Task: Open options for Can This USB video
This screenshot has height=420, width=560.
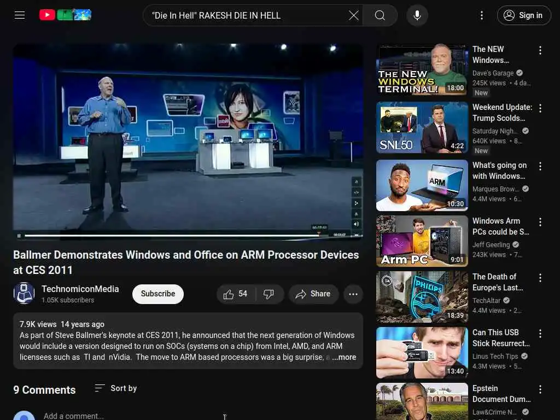Action: (540, 334)
